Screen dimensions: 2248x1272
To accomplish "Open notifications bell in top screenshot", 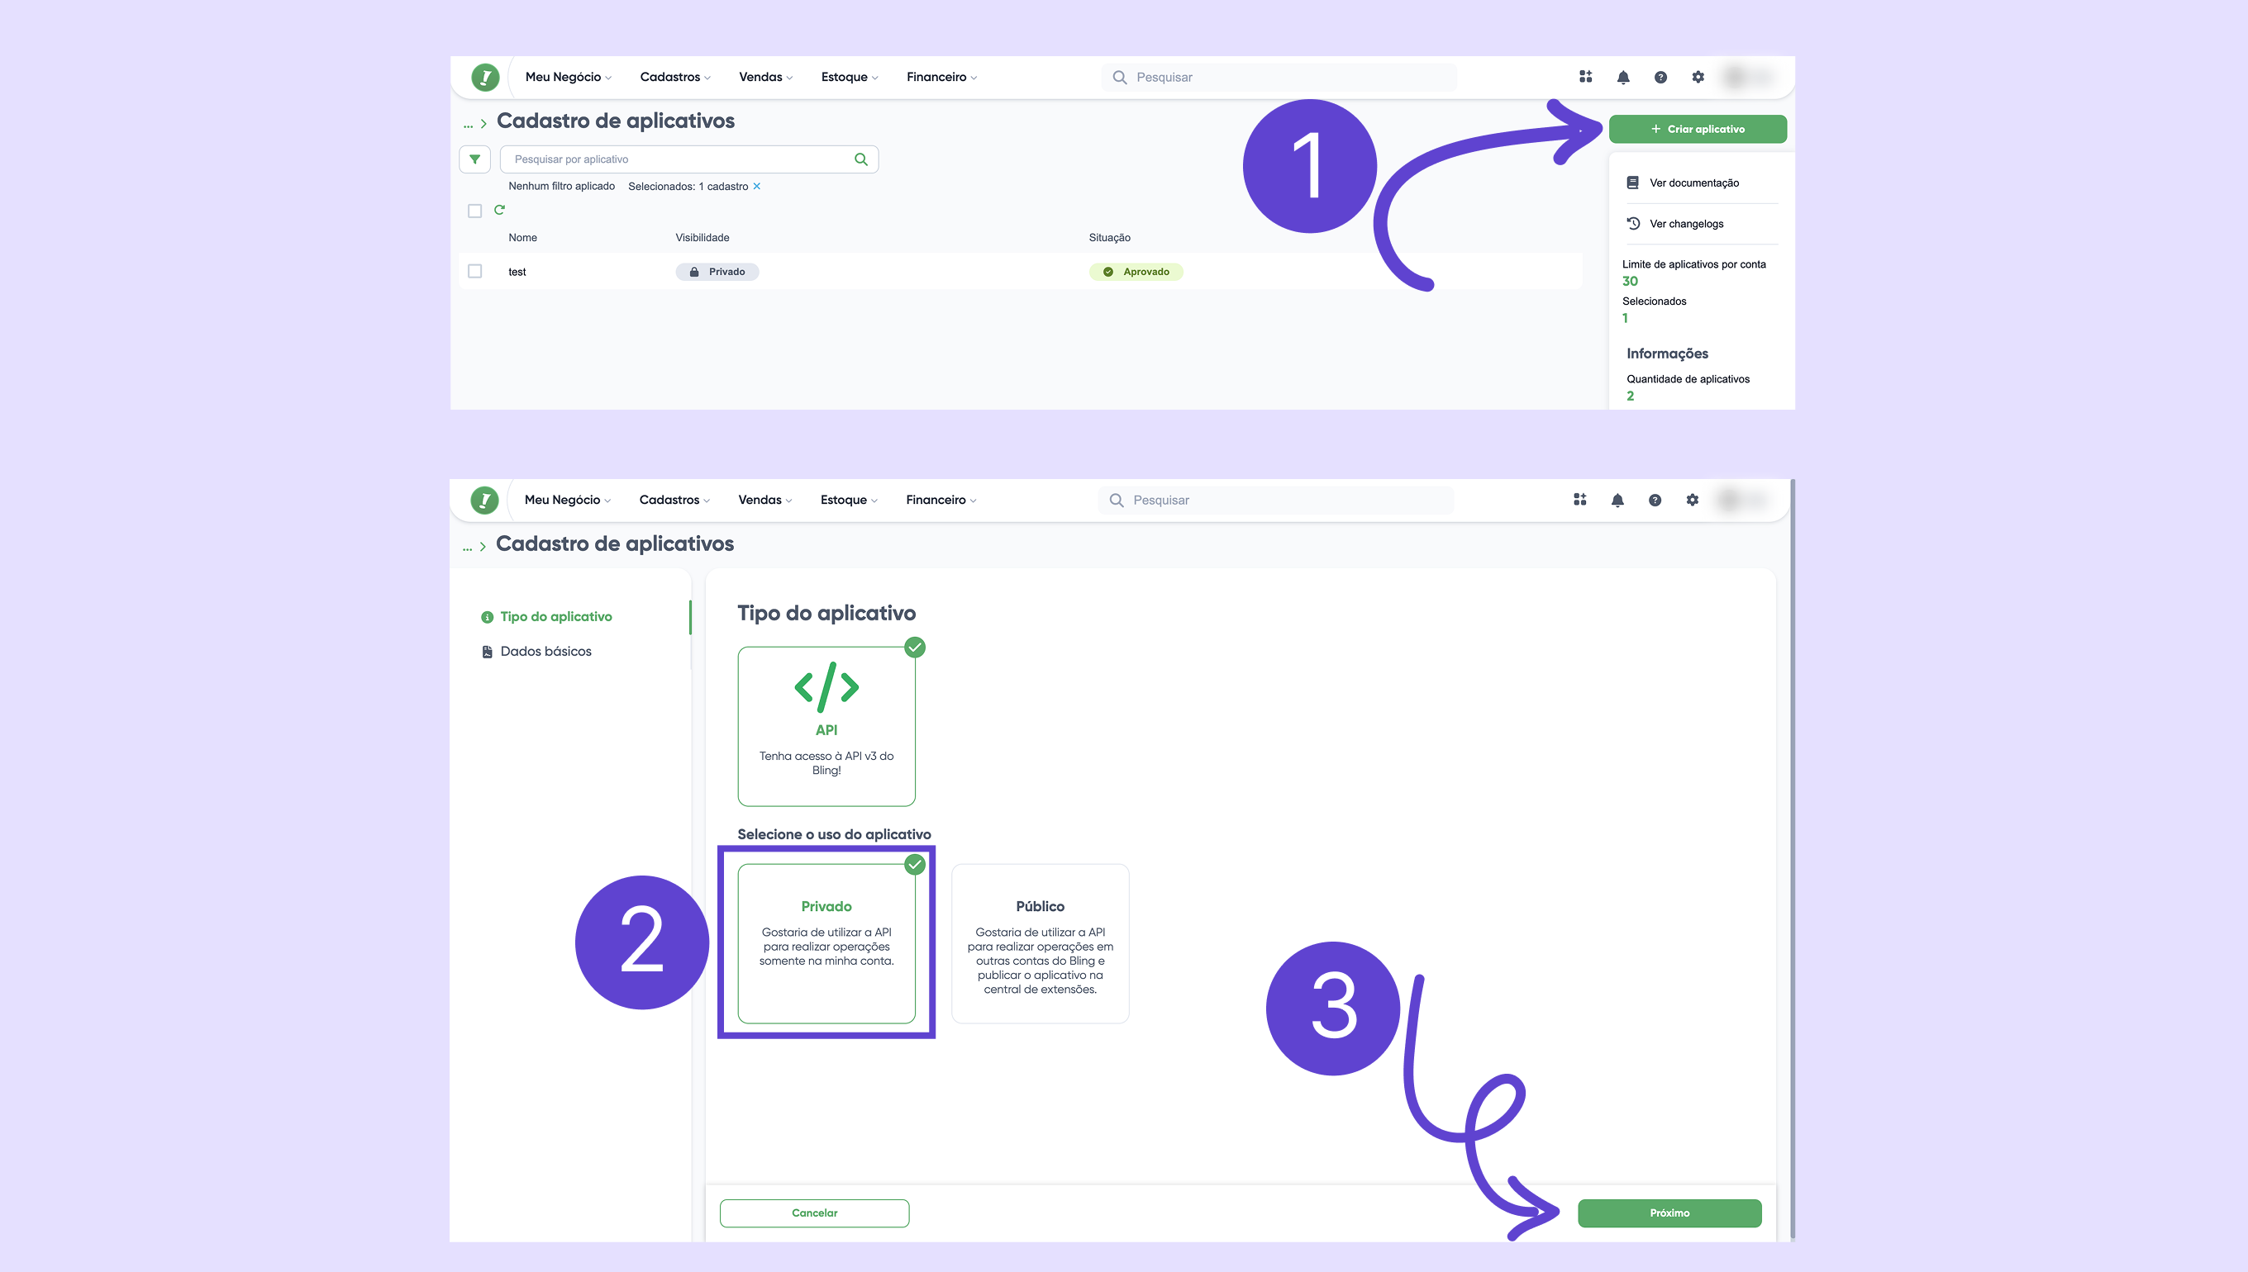I will pyautogui.click(x=1622, y=77).
